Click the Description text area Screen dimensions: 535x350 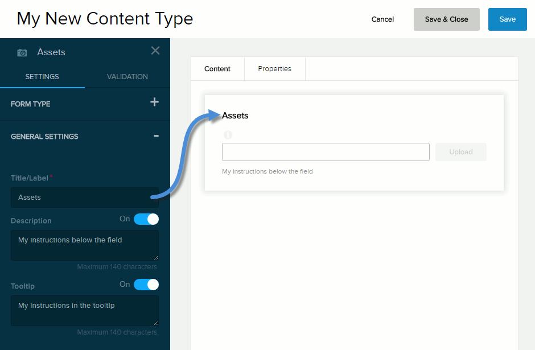tap(84, 245)
